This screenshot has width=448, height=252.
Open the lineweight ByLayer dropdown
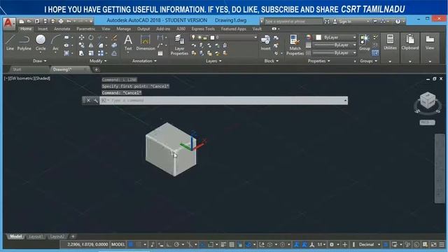click(x=335, y=45)
